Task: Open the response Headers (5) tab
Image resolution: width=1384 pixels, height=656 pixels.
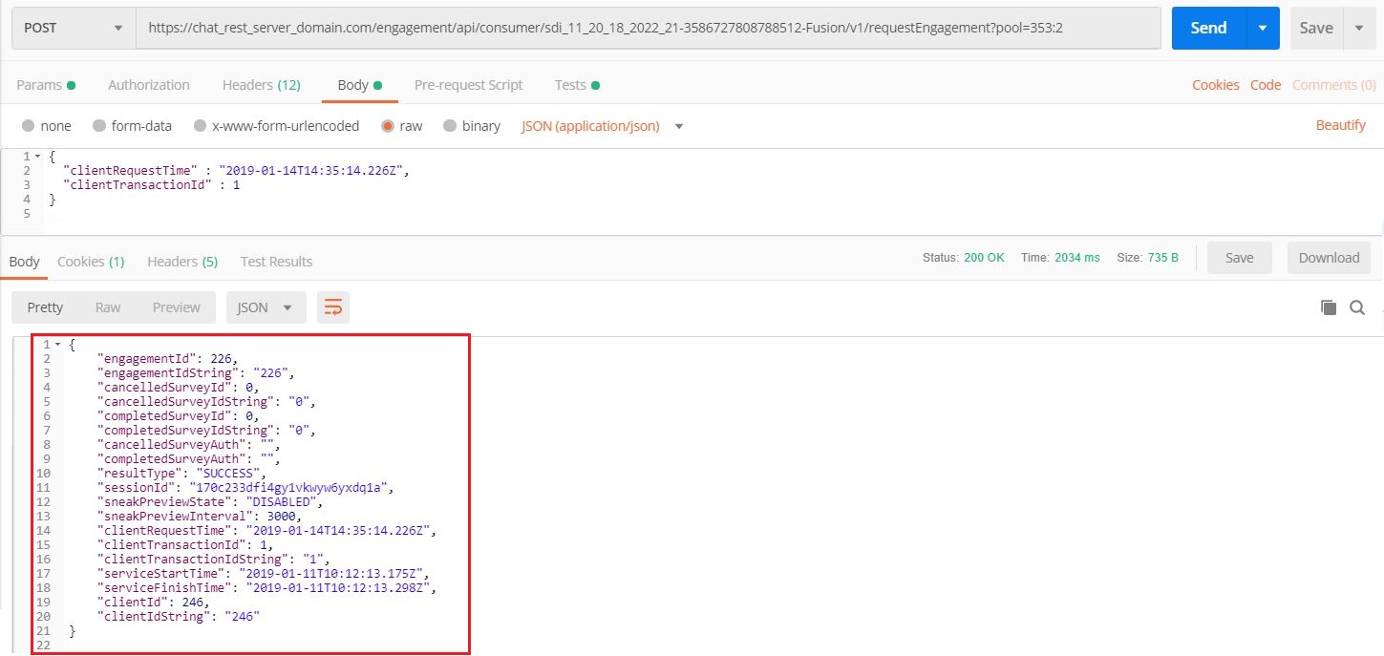Action: click(182, 262)
